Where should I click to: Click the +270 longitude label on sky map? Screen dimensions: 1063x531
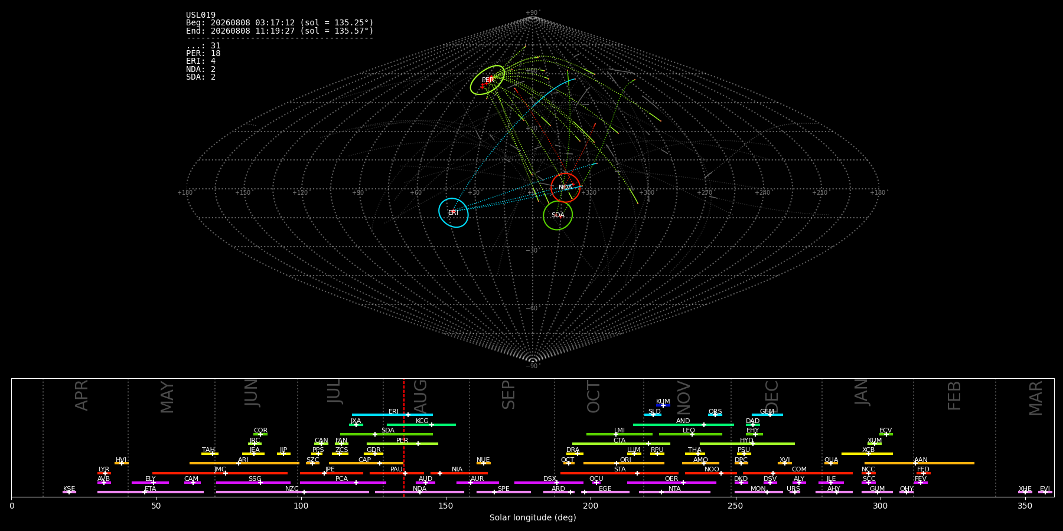click(705, 192)
